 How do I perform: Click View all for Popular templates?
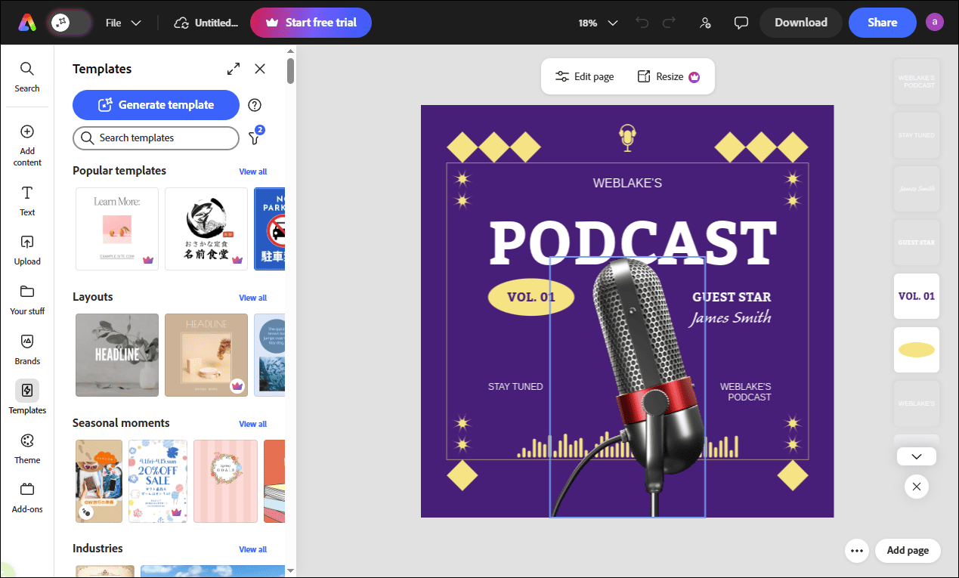tap(252, 172)
